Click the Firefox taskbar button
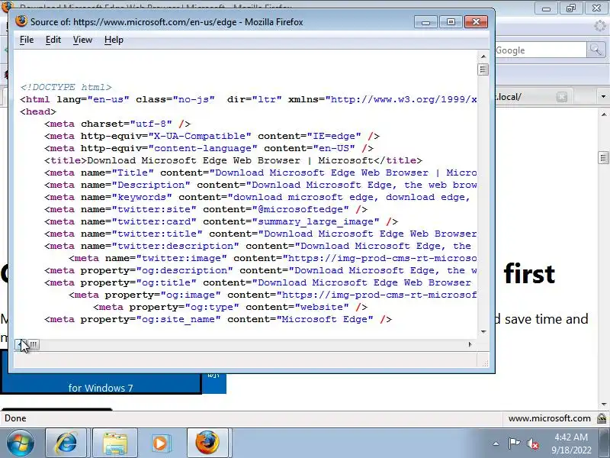Viewport: 610px width, 458px height. [x=207, y=443]
